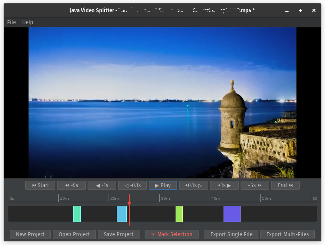
Task: Jump to the video End
Action: pos(285,185)
